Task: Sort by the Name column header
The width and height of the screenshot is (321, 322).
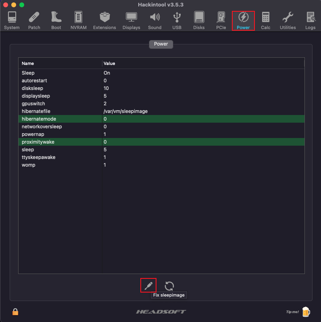Action: tap(60, 63)
